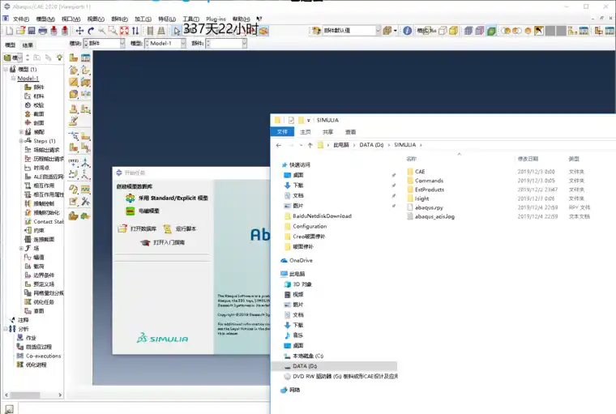Click the Back arrow in Explorer window
This screenshot has width=616, height=414.
(279, 145)
